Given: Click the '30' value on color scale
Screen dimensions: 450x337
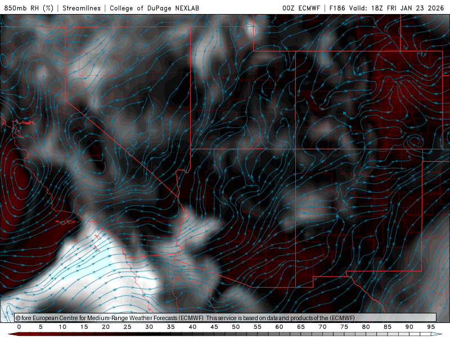Looking at the screenshot, I should 149,327.
